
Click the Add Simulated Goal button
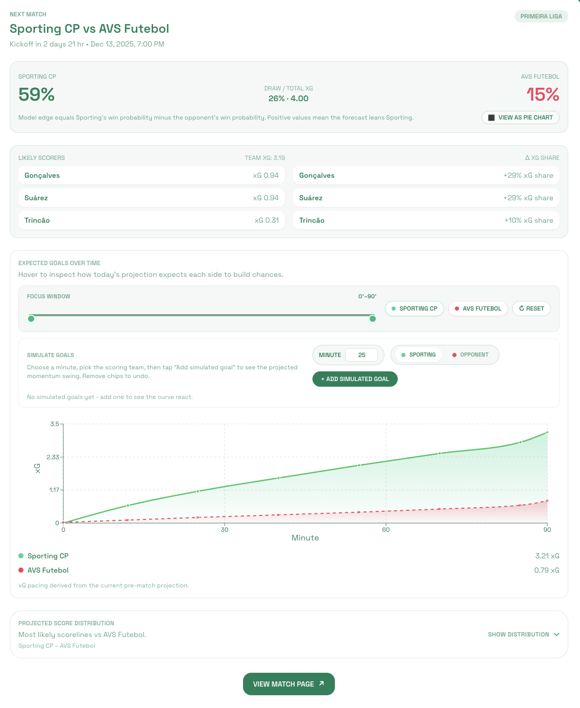(355, 379)
